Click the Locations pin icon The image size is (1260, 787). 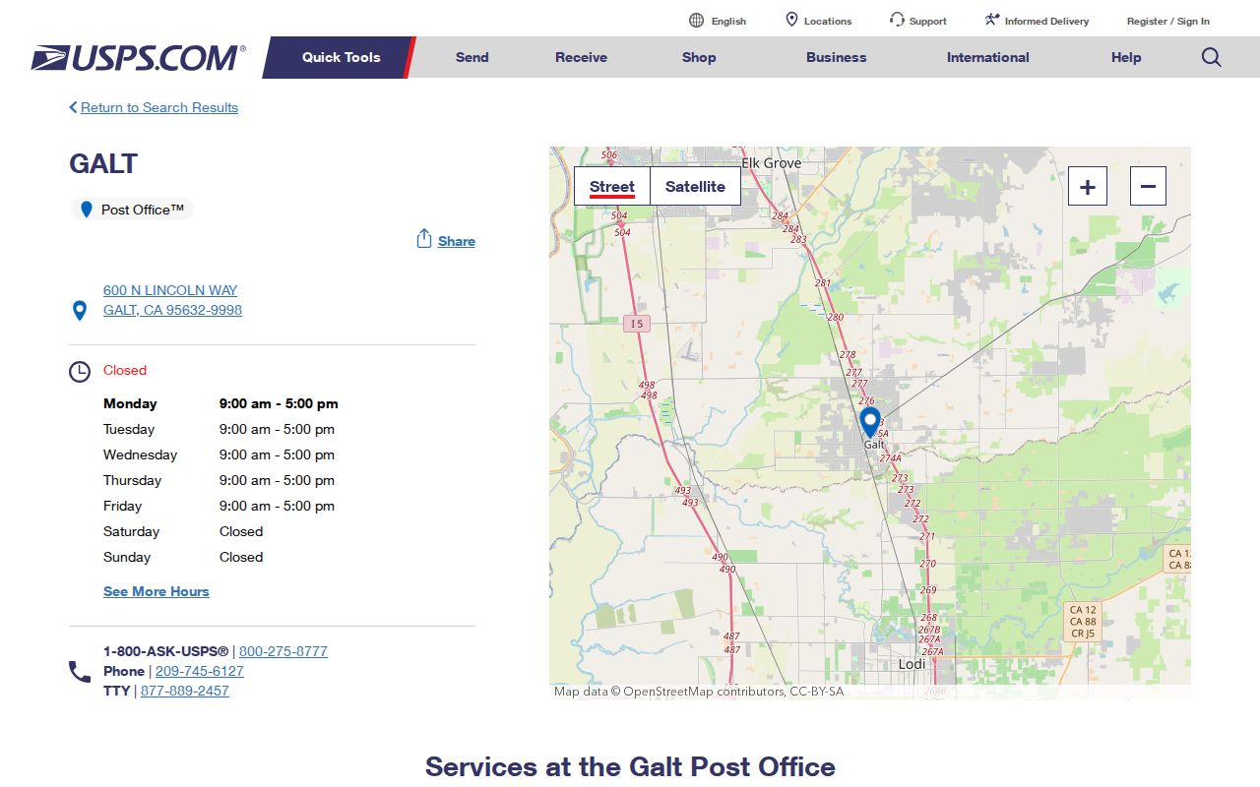pyautogui.click(x=791, y=20)
